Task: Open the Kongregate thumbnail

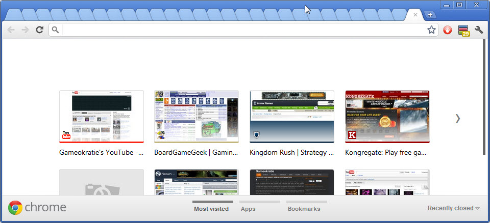Action: [387, 117]
